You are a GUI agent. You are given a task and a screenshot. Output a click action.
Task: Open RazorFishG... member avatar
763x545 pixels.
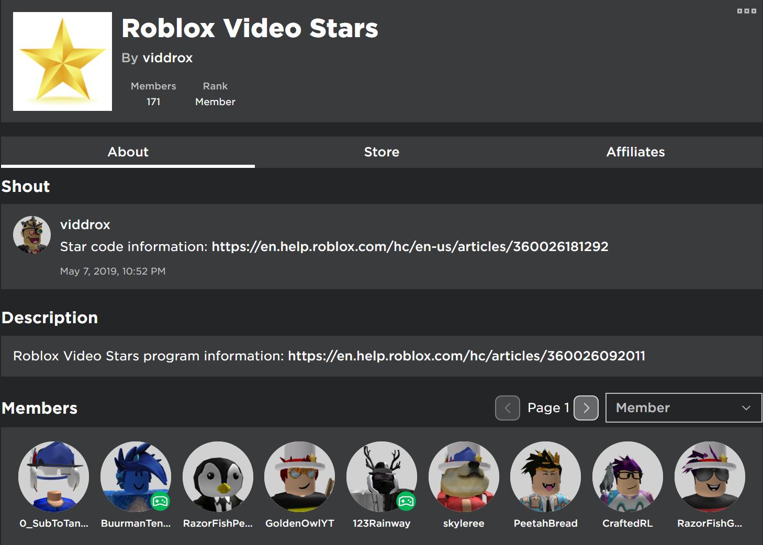point(710,476)
